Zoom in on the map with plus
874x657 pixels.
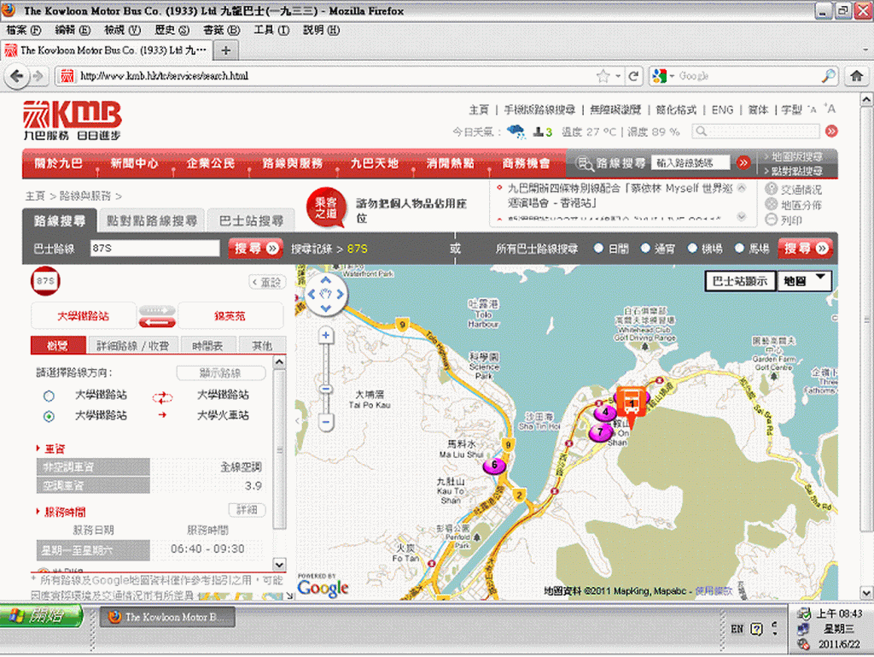326,335
